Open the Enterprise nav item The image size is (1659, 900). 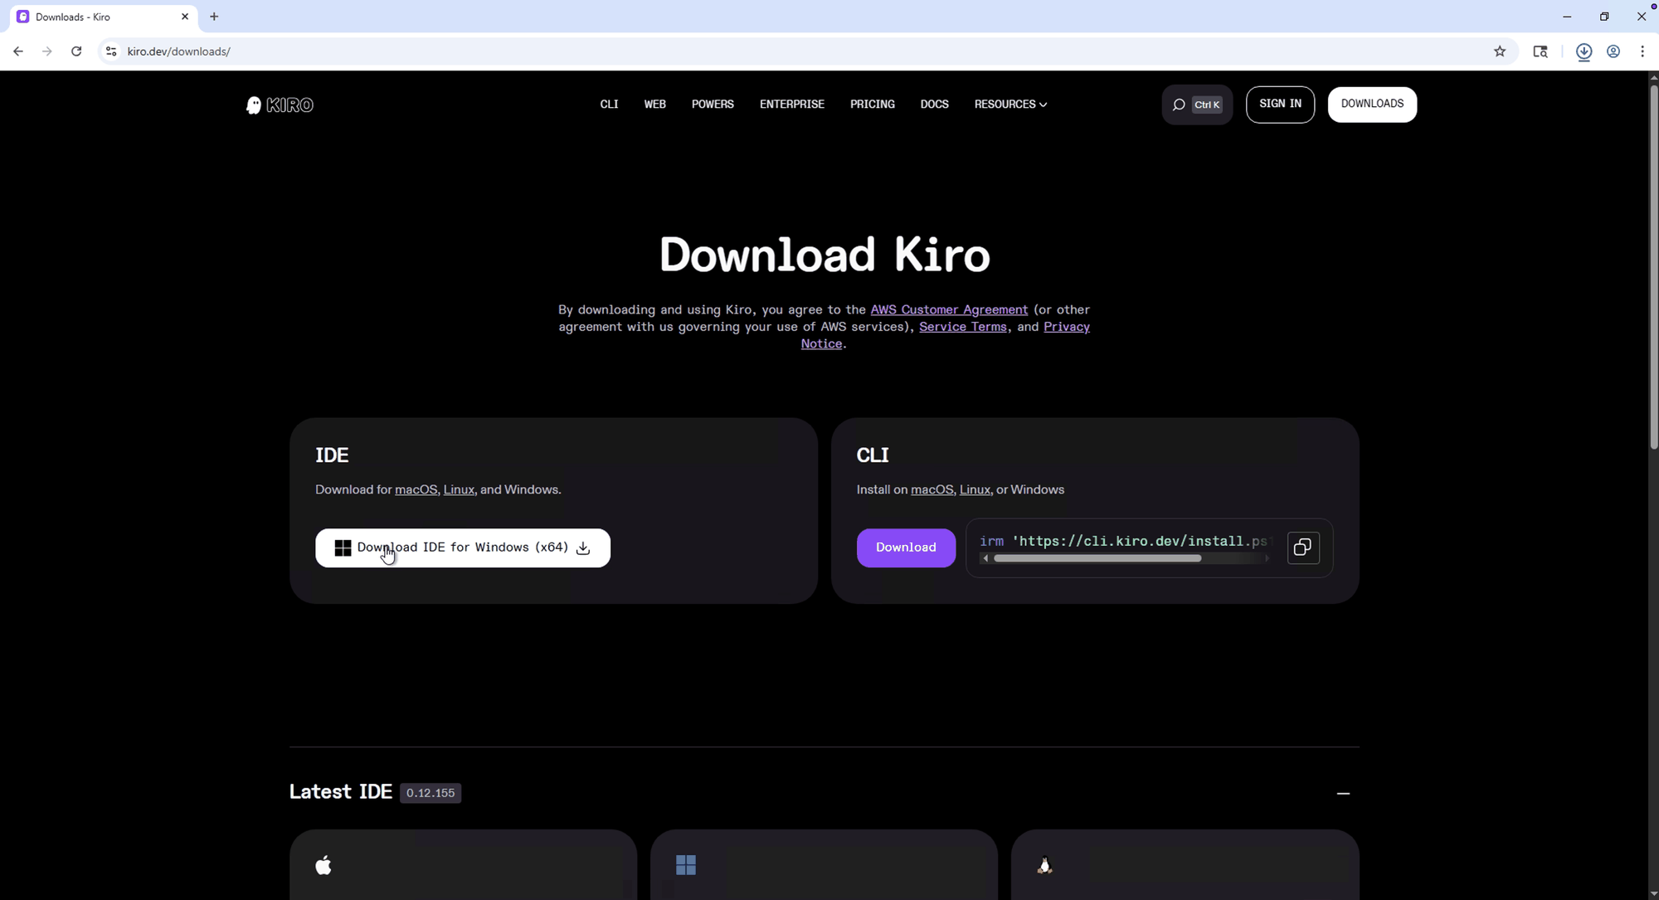(x=792, y=105)
